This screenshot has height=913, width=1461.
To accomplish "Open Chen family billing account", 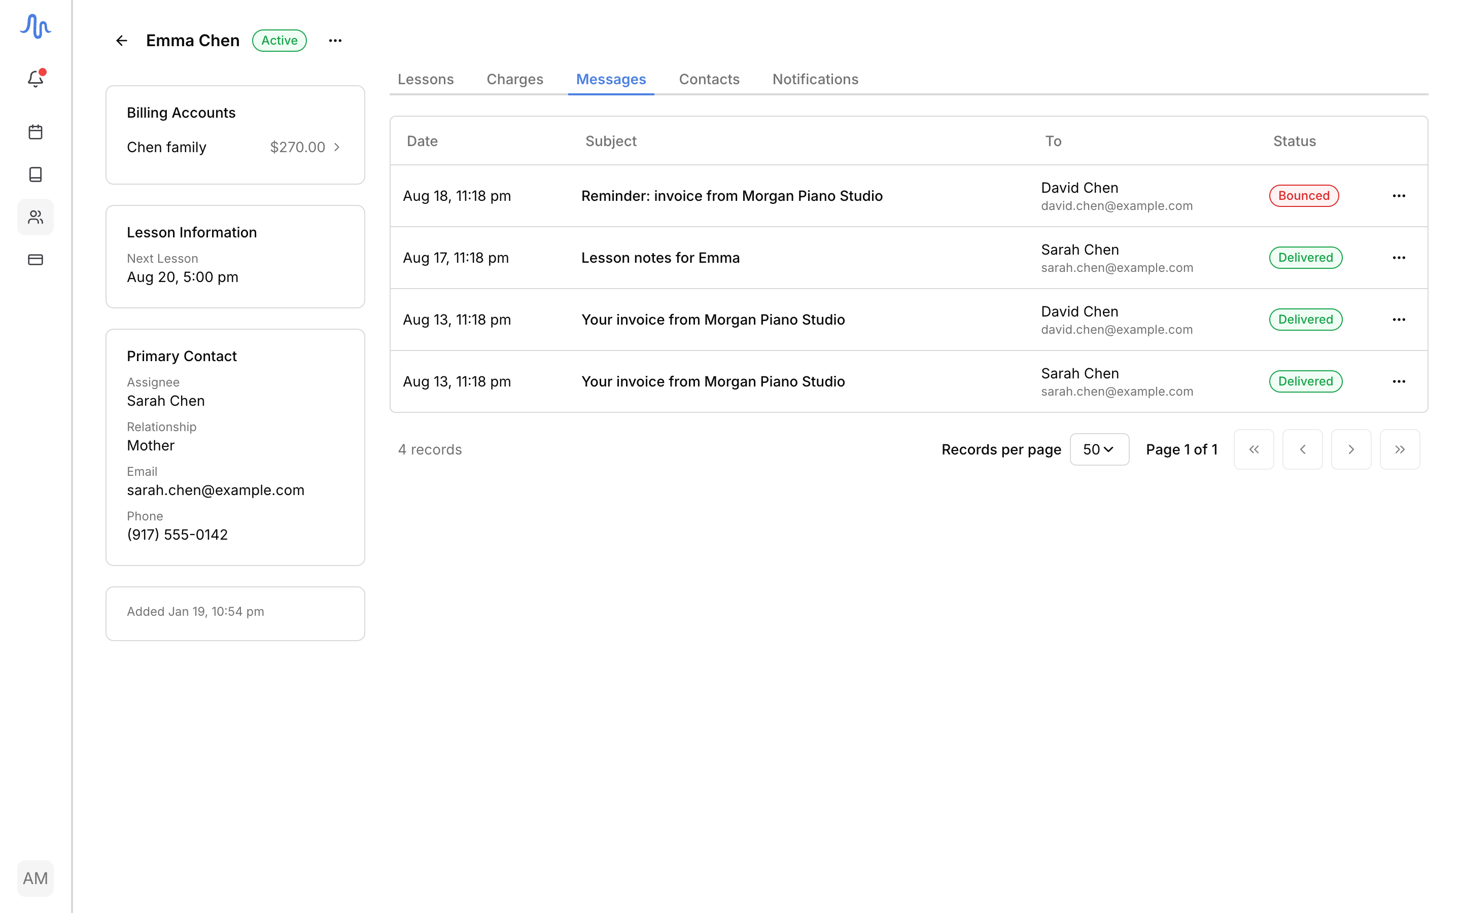I will click(x=235, y=147).
